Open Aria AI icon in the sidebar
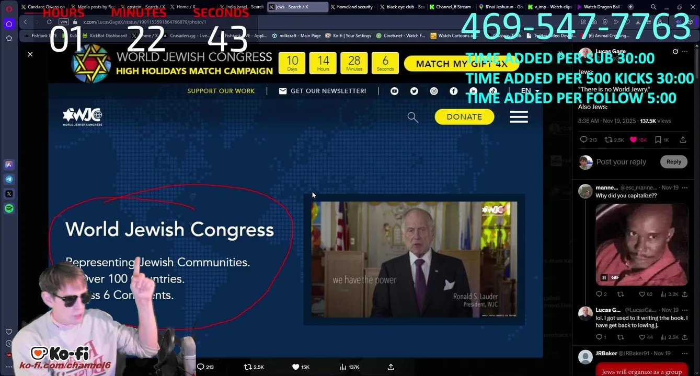 [x=9, y=164]
